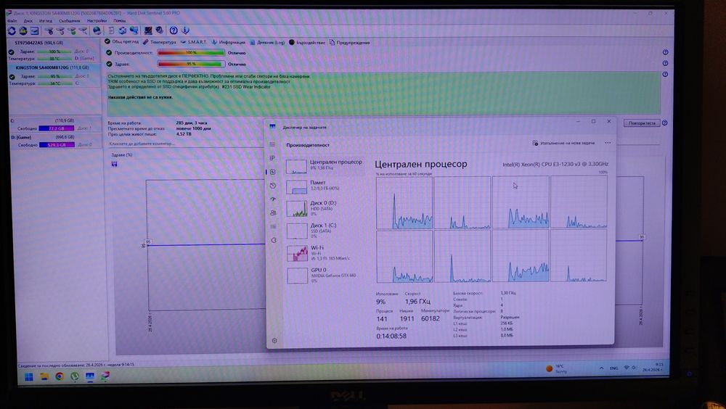The height and width of the screenshot is (409, 726).
Task: Switch to the S.M.A.R.T. tab
Action: click(194, 42)
